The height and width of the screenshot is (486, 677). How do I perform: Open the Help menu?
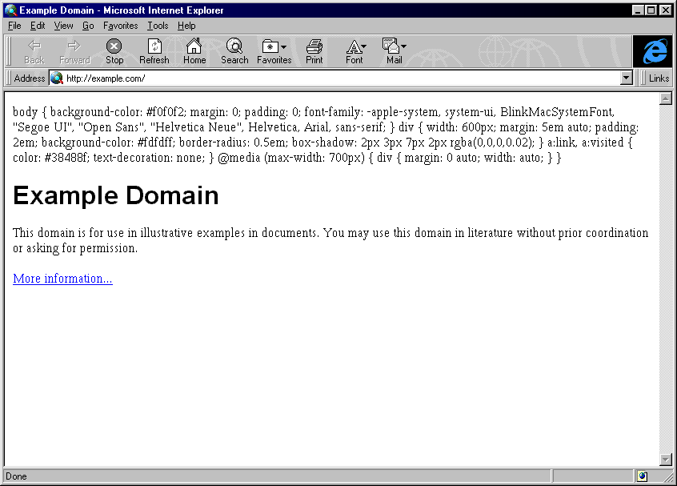point(186,26)
